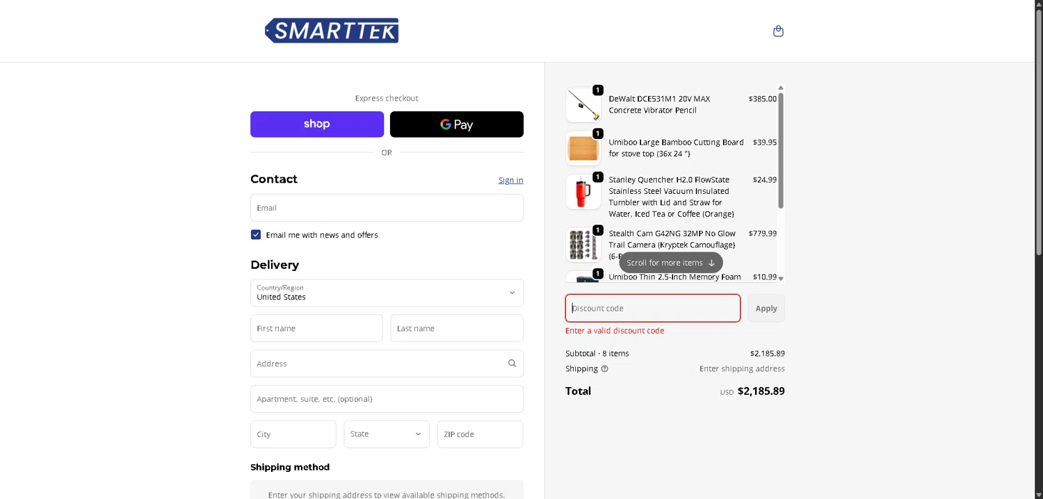The image size is (1043, 499).
Task: Click DeWalt DCE531M1 product name
Action: coord(659,105)
